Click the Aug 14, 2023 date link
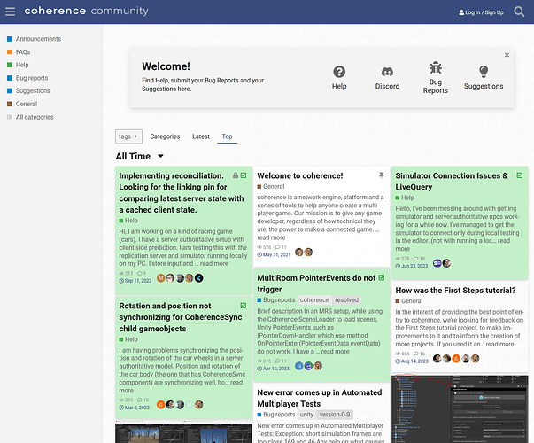Viewport: 534px width, 443px height. [412, 361]
